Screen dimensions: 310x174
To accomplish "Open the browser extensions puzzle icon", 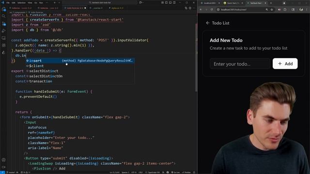I will coord(285,10).
